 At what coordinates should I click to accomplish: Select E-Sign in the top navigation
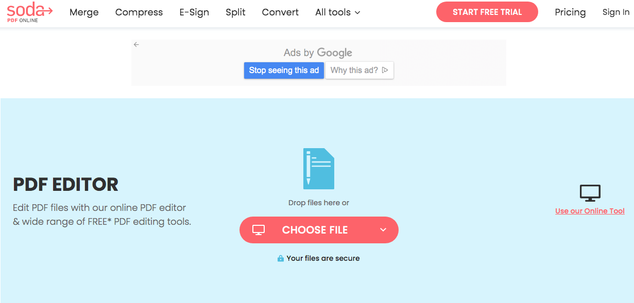(194, 12)
